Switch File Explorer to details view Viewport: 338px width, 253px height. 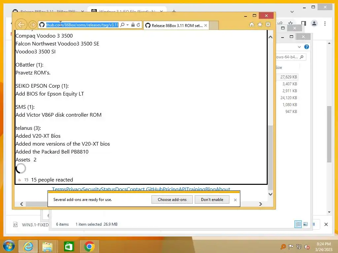click(x=298, y=224)
